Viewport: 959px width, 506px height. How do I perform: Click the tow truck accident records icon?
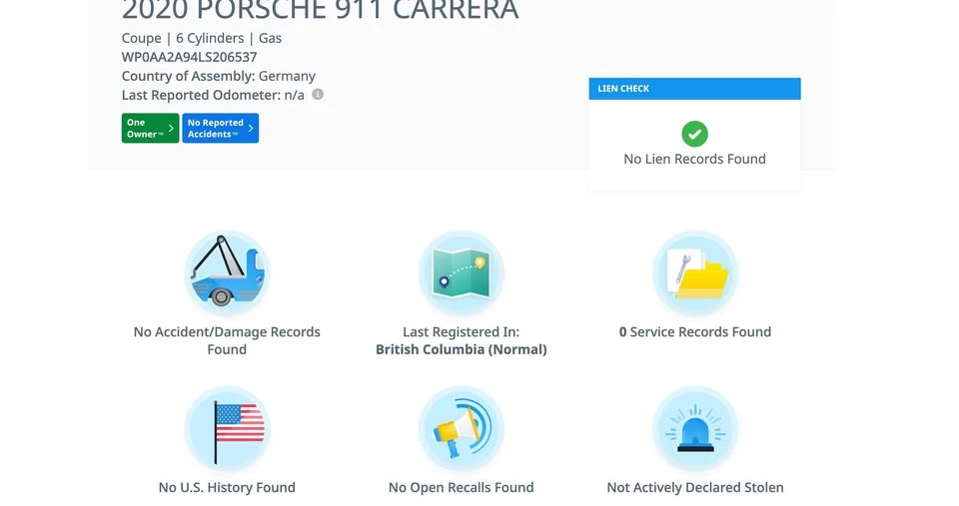tap(227, 273)
